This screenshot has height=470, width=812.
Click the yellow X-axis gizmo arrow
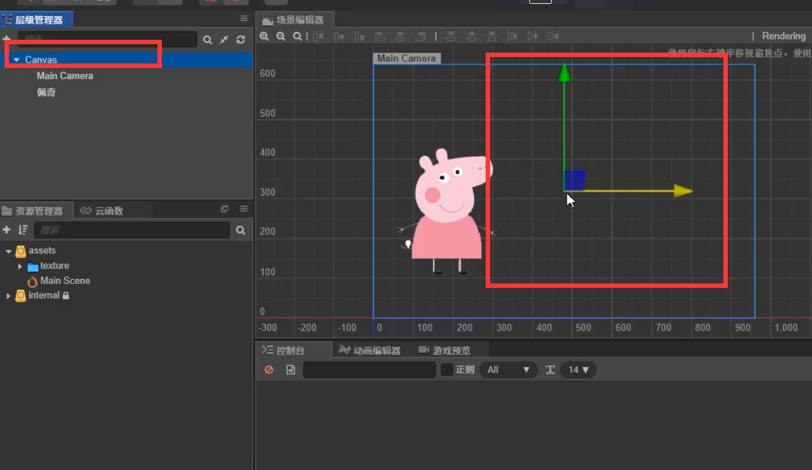(684, 191)
